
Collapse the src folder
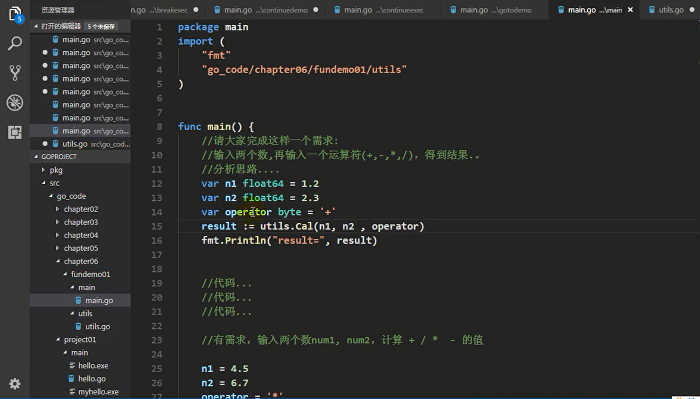pos(43,183)
